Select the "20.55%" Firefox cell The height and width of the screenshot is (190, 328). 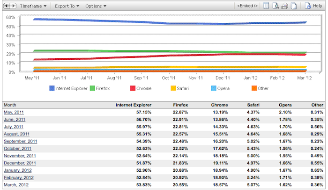pyautogui.click(x=180, y=185)
